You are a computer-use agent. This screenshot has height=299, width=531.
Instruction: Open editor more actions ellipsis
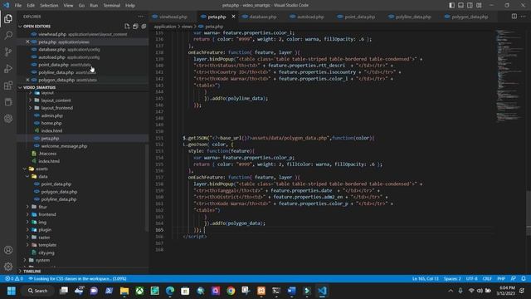(524, 17)
